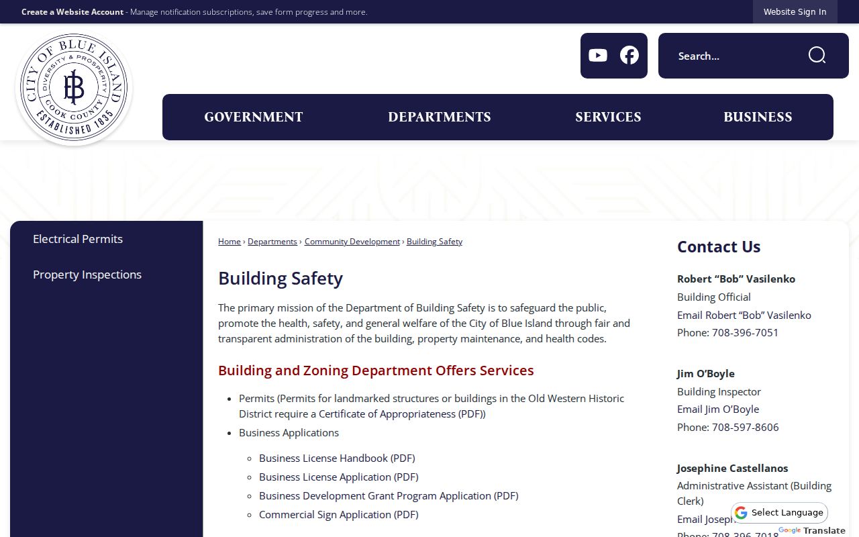
Task: Click the Josephine Castellanos contact name
Action: click(x=733, y=469)
